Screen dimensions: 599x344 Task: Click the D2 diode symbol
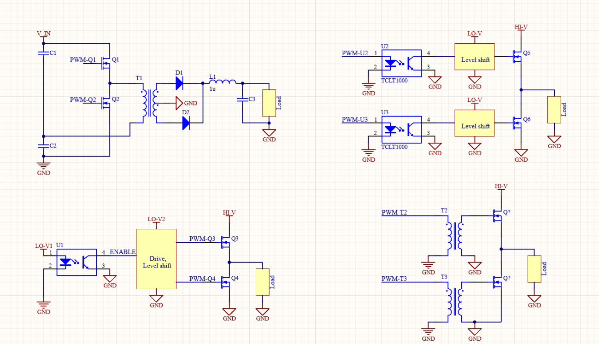click(x=187, y=123)
